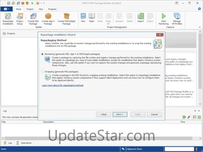Click quick access MSIX/AppX box icon
The image size is (203, 152).
pos(27,3)
